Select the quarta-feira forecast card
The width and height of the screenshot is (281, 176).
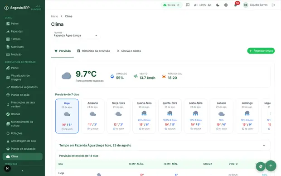pyautogui.click(x=144, y=116)
